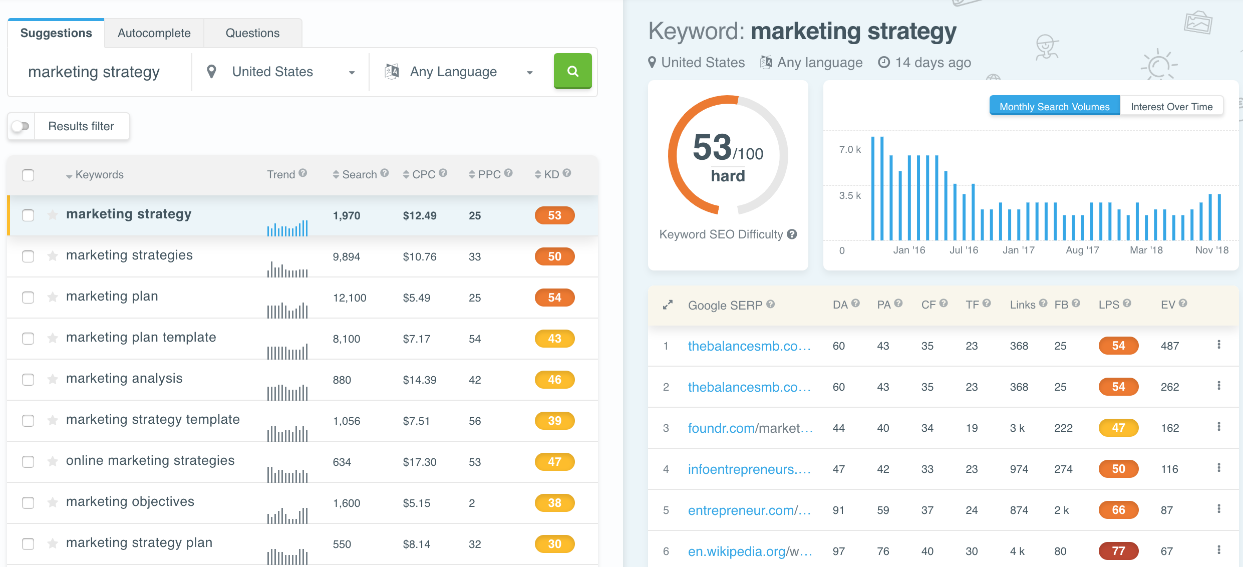Star the online marketing strategies keyword
Viewport: 1243px width, 567px height.
pos(52,462)
